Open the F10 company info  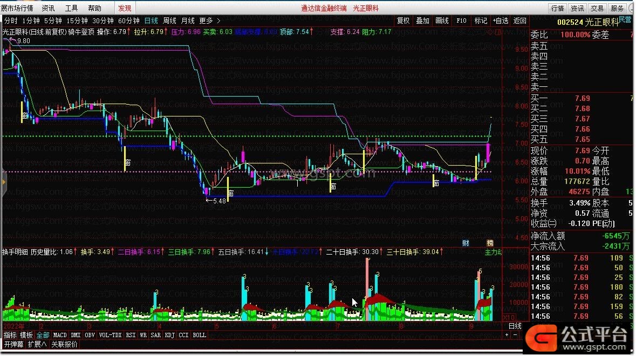click(462, 20)
